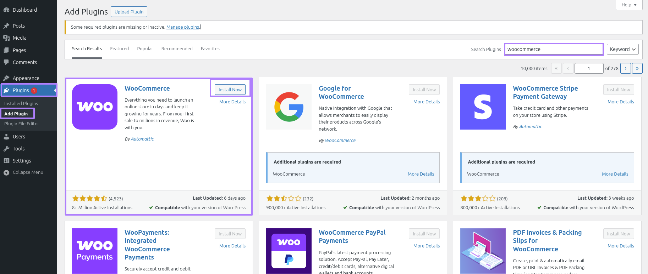Click the current page number field
This screenshot has width=648, height=274.
point(589,68)
